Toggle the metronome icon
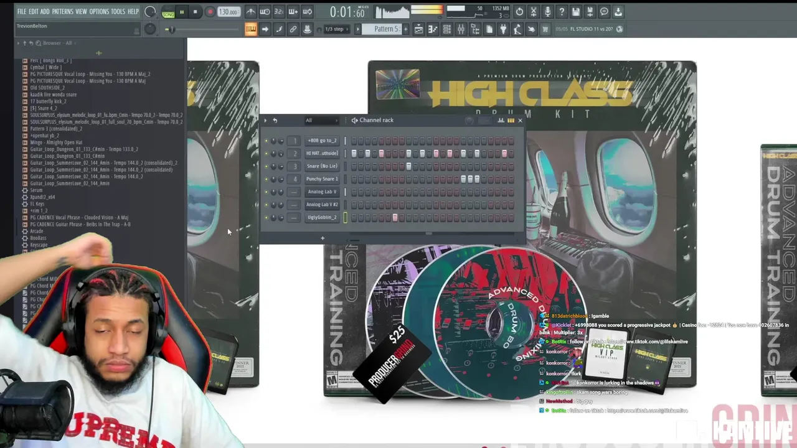 250,12
